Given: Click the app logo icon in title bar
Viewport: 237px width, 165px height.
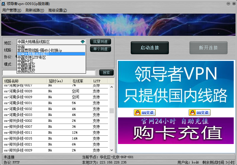Looking at the screenshot, I should pyautogui.click(x=3, y=4).
